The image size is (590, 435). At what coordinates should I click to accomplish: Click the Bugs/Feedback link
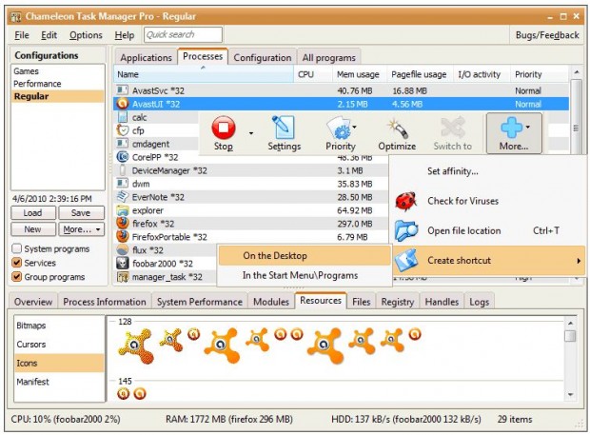547,35
